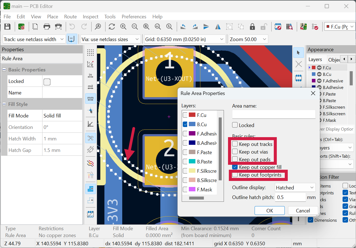Switch units to inches icon
This screenshot has height=248, width=356.
(90, 75)
